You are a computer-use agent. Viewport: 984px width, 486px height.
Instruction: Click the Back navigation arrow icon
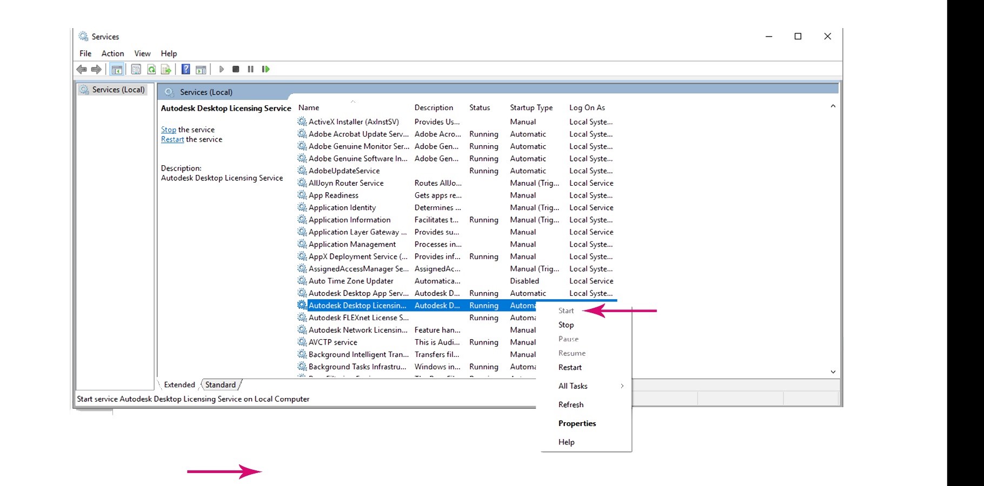coord(82,69)
